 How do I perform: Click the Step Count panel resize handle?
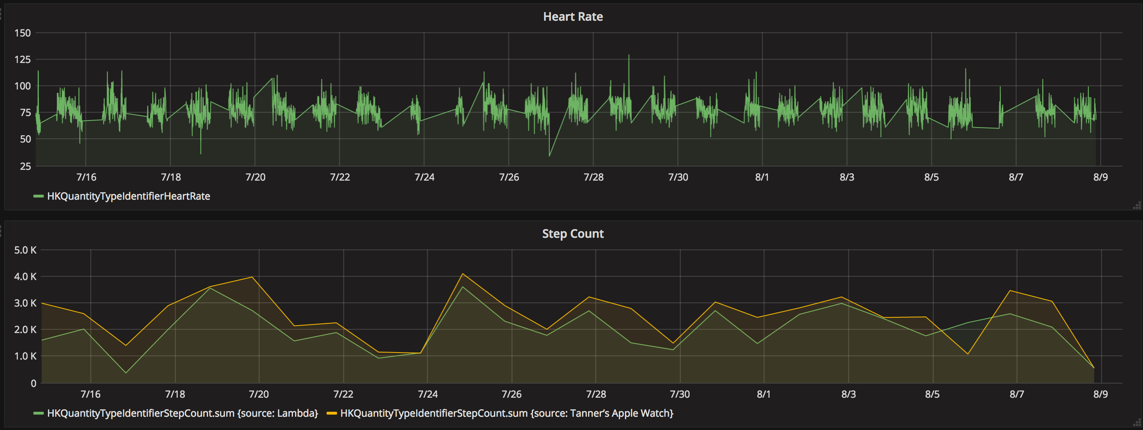[x=1137, y=423]
